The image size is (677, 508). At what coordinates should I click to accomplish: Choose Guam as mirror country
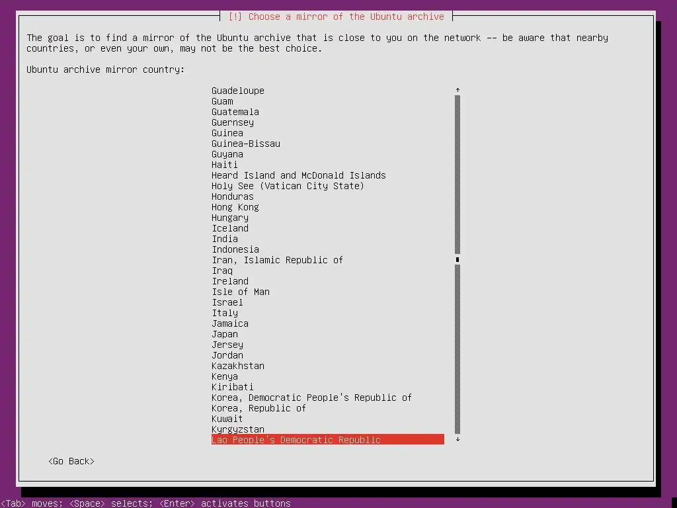pyautogui.click(x=222, y=101)
